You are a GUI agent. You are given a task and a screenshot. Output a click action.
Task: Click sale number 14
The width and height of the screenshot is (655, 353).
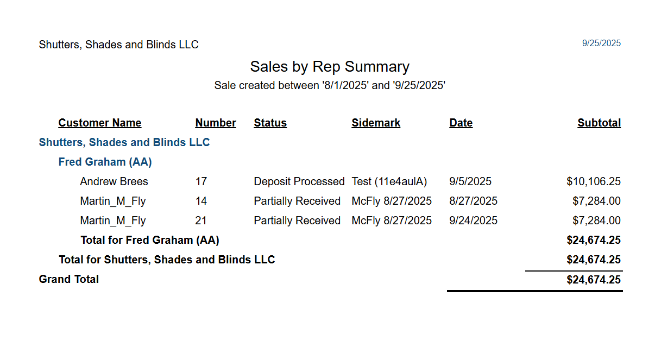pos(201,201)
